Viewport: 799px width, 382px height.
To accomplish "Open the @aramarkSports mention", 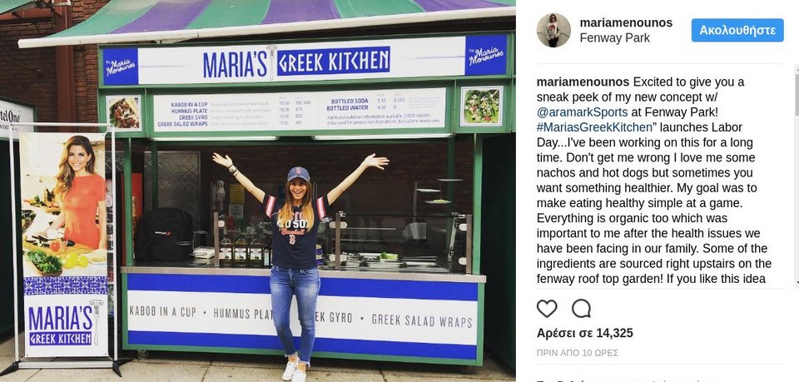I will 580,112.
